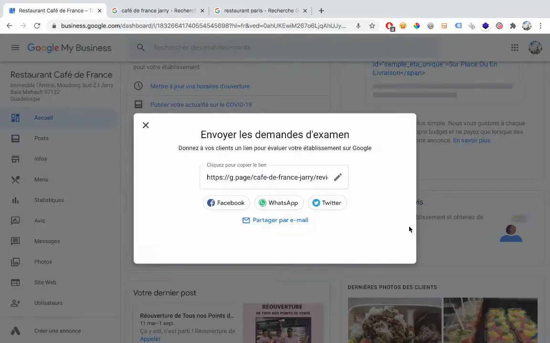Edit the short link with pencil icon
This screenshot has width=550, height=343.
[x=338, y=177]
